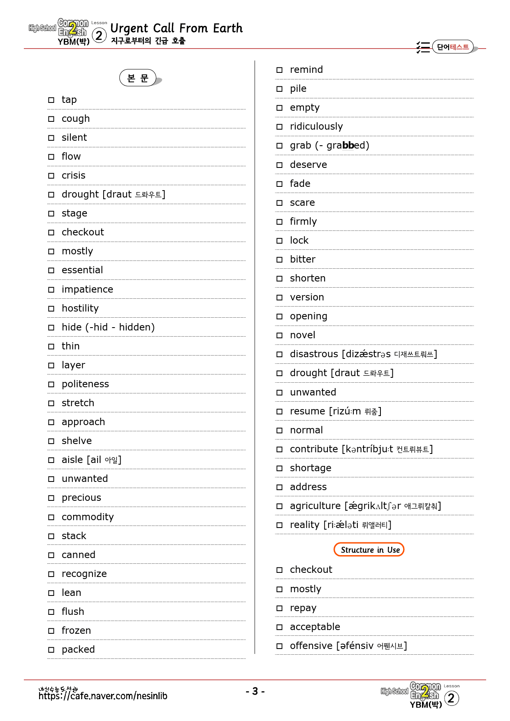The image size is (510, 721).
Task: Click the 단어테스트 badge at top right
Action: pyautogui.click(x=453, y=47)
